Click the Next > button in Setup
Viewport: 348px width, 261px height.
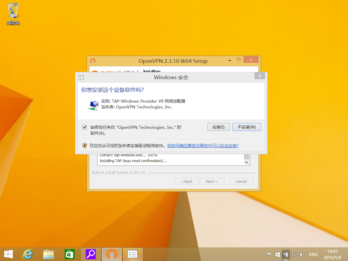[212, 181]
